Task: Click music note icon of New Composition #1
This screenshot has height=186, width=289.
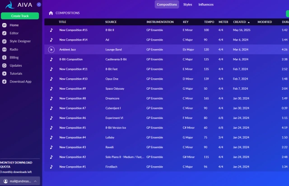Action: coord(51,167)
